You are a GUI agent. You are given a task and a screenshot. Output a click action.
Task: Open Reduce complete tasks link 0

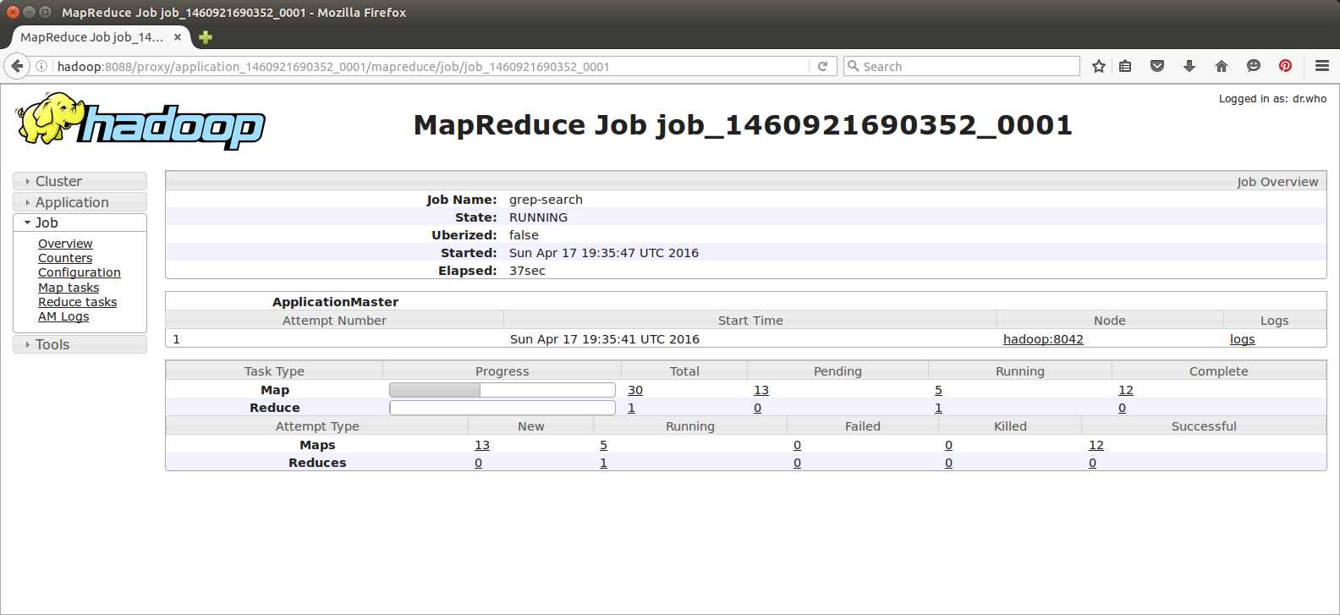1123,408
